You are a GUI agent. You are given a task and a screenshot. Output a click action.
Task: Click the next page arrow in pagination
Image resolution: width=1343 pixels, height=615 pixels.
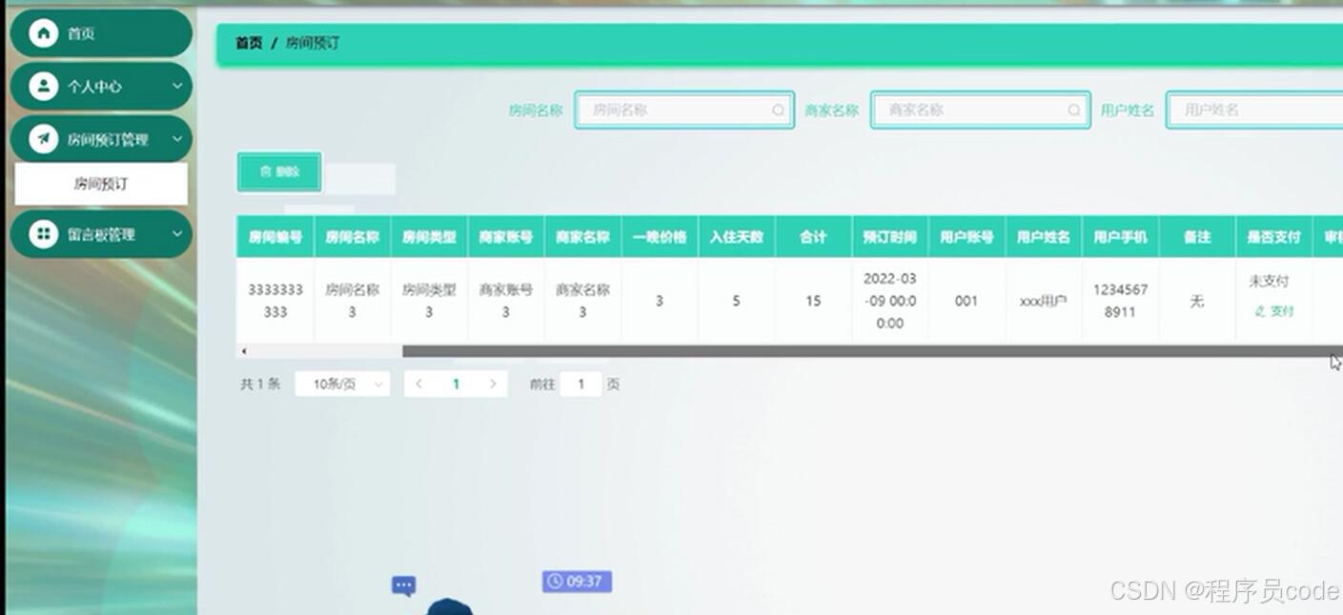[493, 383]
